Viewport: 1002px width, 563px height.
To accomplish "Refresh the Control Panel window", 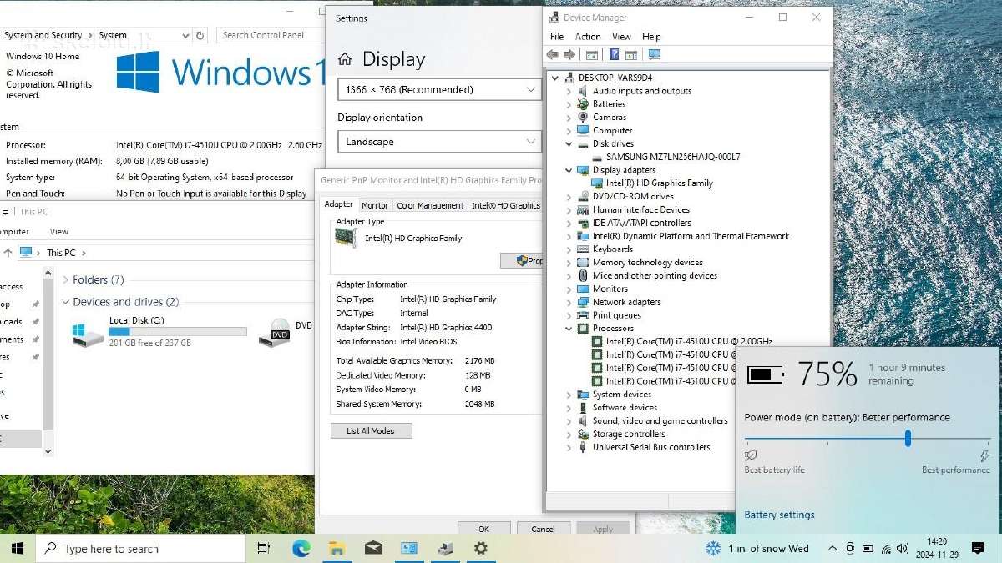I will pos(200,36).
